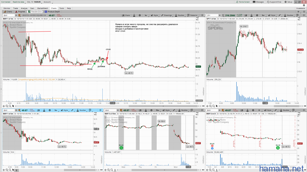Click the green dividend marker on the bottom-middle BMY chart
307x172 pixels.
click(x=121, y=148)
